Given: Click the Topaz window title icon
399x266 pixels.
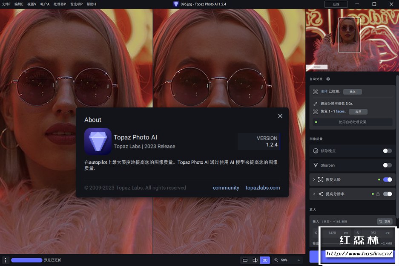Looking at the screenshot, I should [x=176, y=4].
